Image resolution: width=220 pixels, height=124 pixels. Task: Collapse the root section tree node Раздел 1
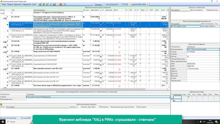pos(1,13)
